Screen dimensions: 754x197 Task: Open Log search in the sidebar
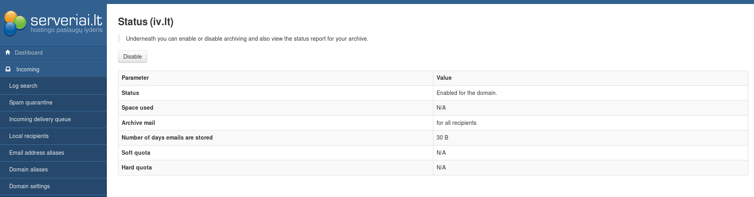point(23,86)
